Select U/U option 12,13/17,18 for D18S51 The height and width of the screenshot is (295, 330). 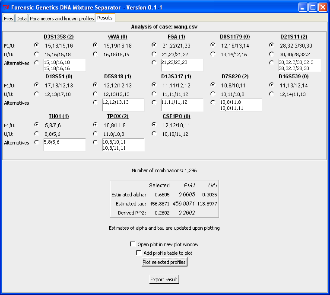37,93
